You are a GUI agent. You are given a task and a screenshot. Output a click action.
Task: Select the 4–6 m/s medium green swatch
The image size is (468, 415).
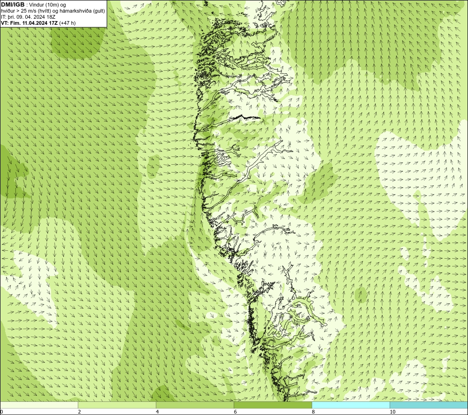[x=195, y=405]
